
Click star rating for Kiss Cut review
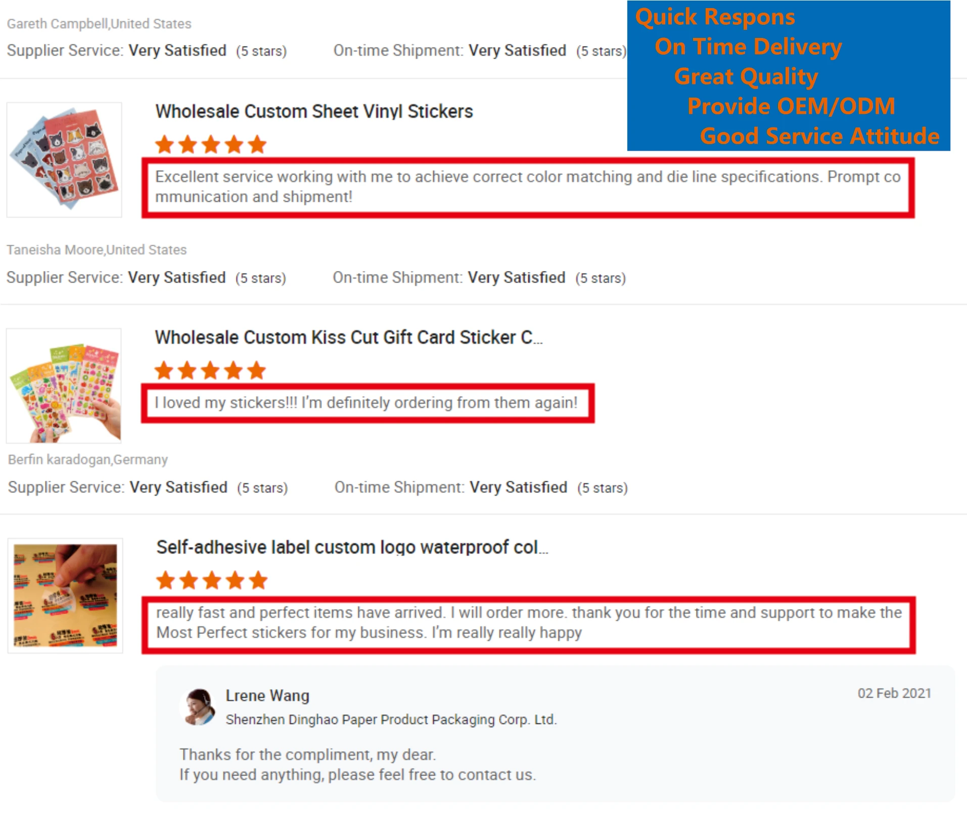click(x=210, y=371)
